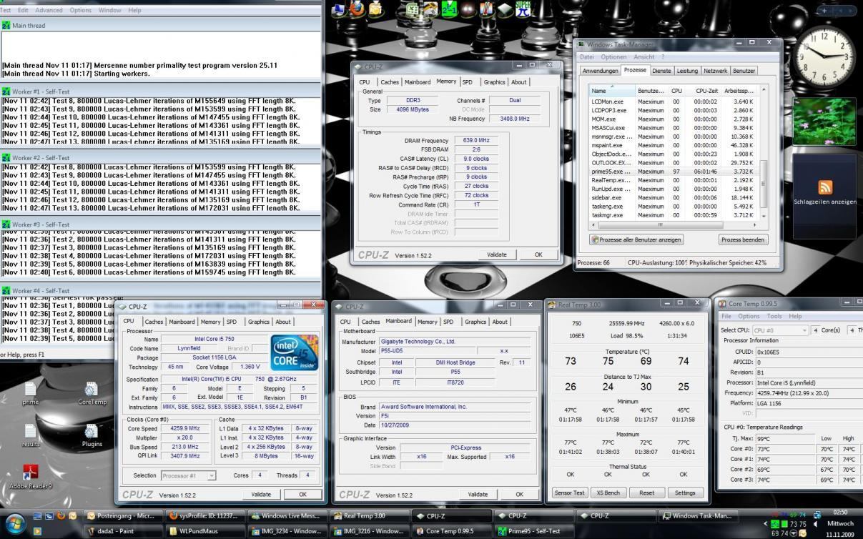Click the Task Manager horizontal scrollbar
Screen dimensions: 863x539
(x=674, y=224)
